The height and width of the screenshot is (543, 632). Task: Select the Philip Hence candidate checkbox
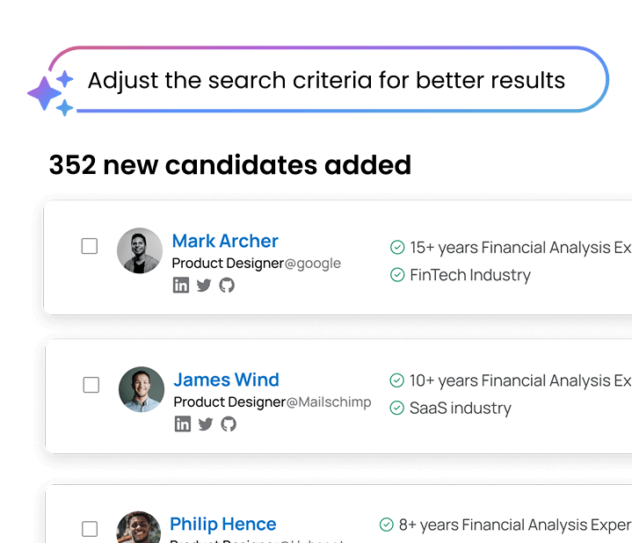pos(90,529)
